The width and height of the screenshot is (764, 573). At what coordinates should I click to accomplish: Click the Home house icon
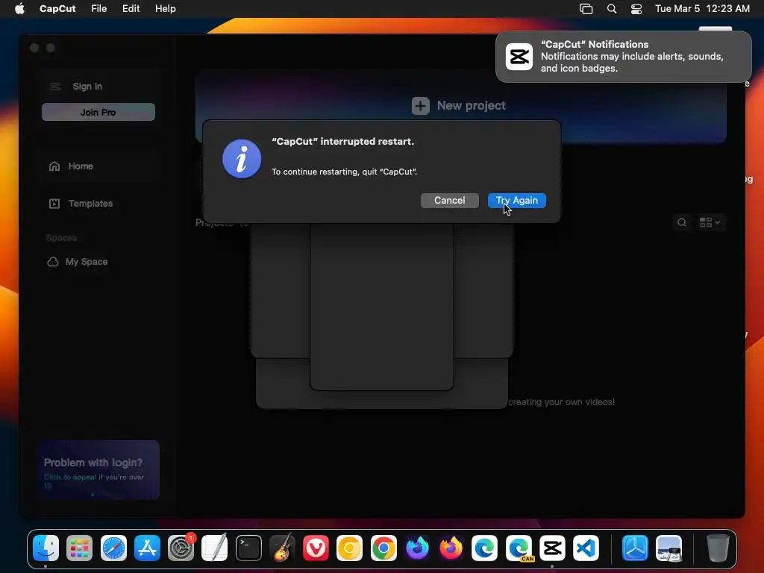click(x=54, y=166)
